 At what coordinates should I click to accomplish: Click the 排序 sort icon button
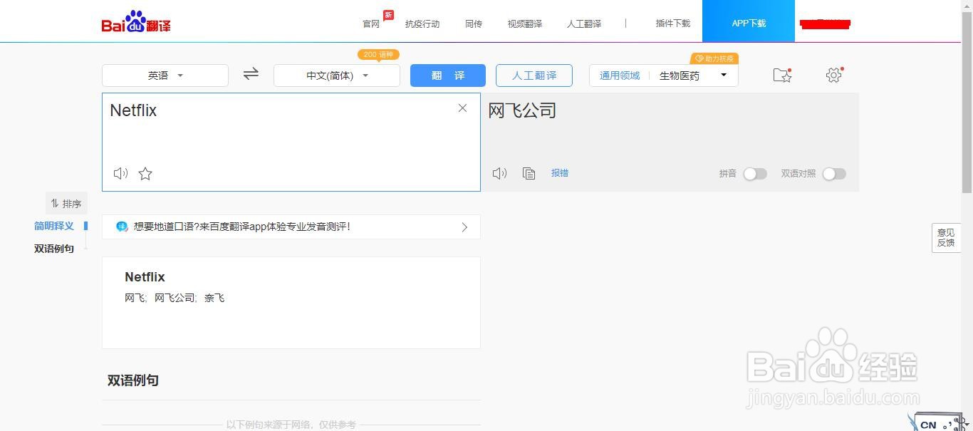click(x=66, y=204)
